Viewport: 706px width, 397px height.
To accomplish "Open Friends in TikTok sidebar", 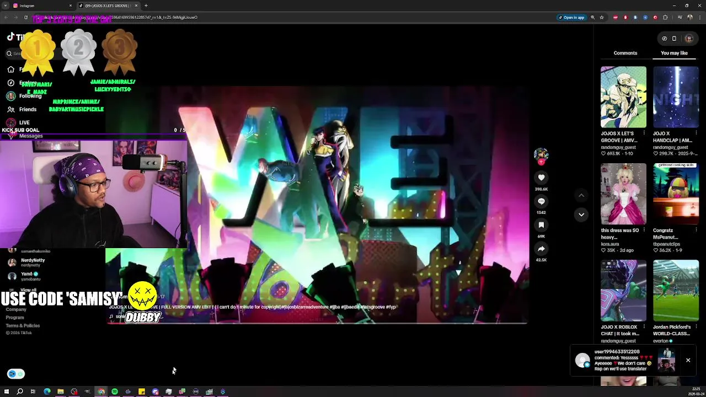I will (x=22, y=109).
